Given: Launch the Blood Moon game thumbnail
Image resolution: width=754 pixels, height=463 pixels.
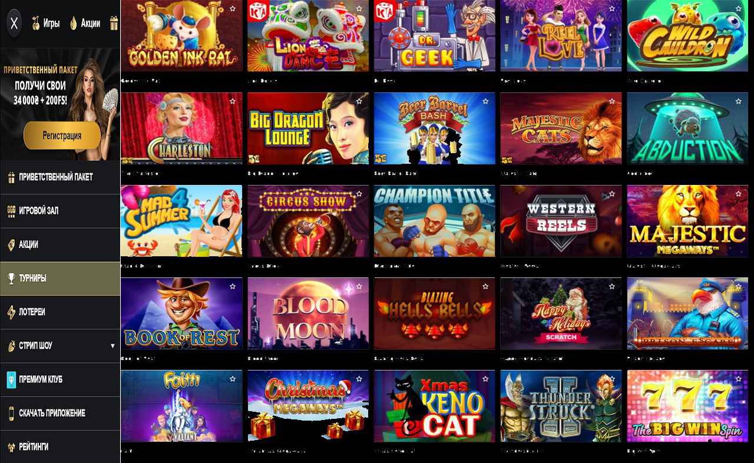Looking at the screenshot, I should click(308, 314).
